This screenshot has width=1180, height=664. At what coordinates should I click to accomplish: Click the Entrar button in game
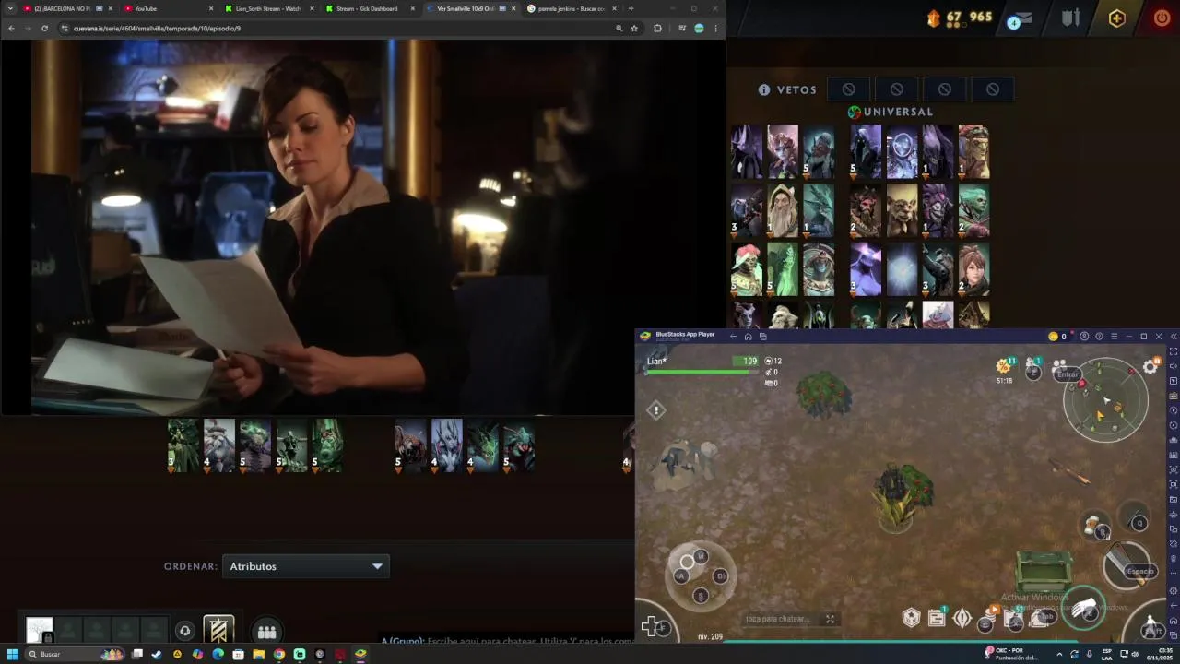click(x=1068, y=373)
